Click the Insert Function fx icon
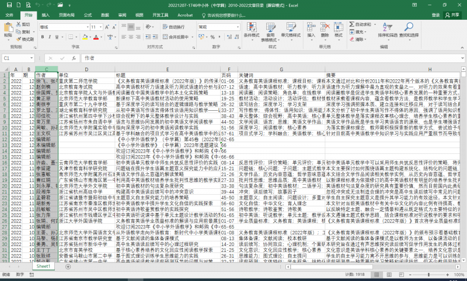Viewport: 467px width, 281px height. tap(74, 58)
